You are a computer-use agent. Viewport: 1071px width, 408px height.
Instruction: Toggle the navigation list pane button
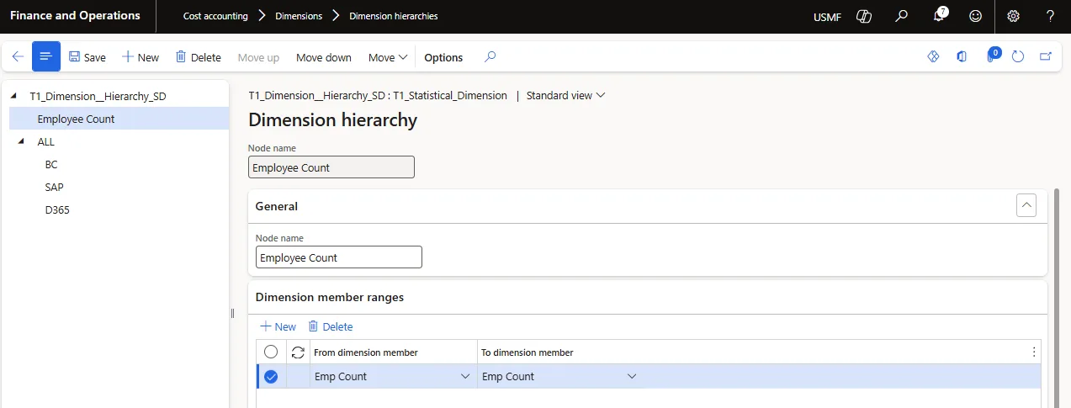coord(46,57)
